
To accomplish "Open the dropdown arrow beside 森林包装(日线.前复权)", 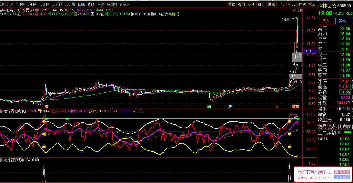I will (36, 10).
